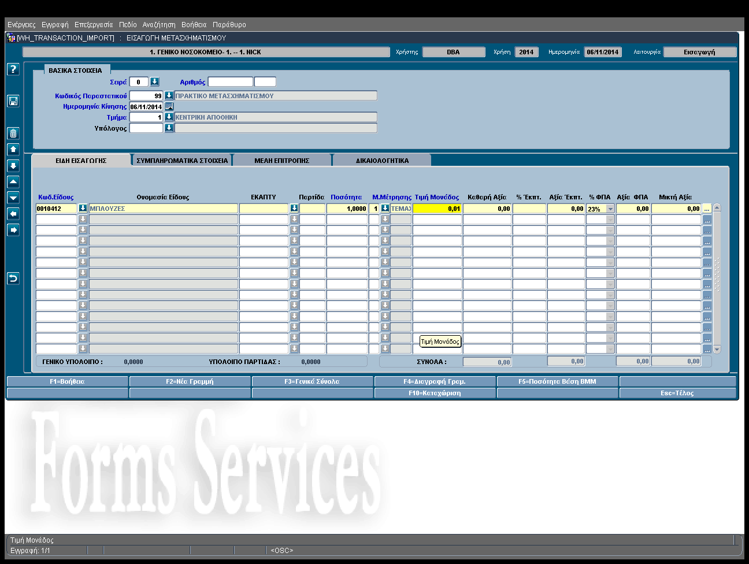749x564 pixels.
Task: Click the down-triangle next record icon
Action: click(x=13, y=198)
